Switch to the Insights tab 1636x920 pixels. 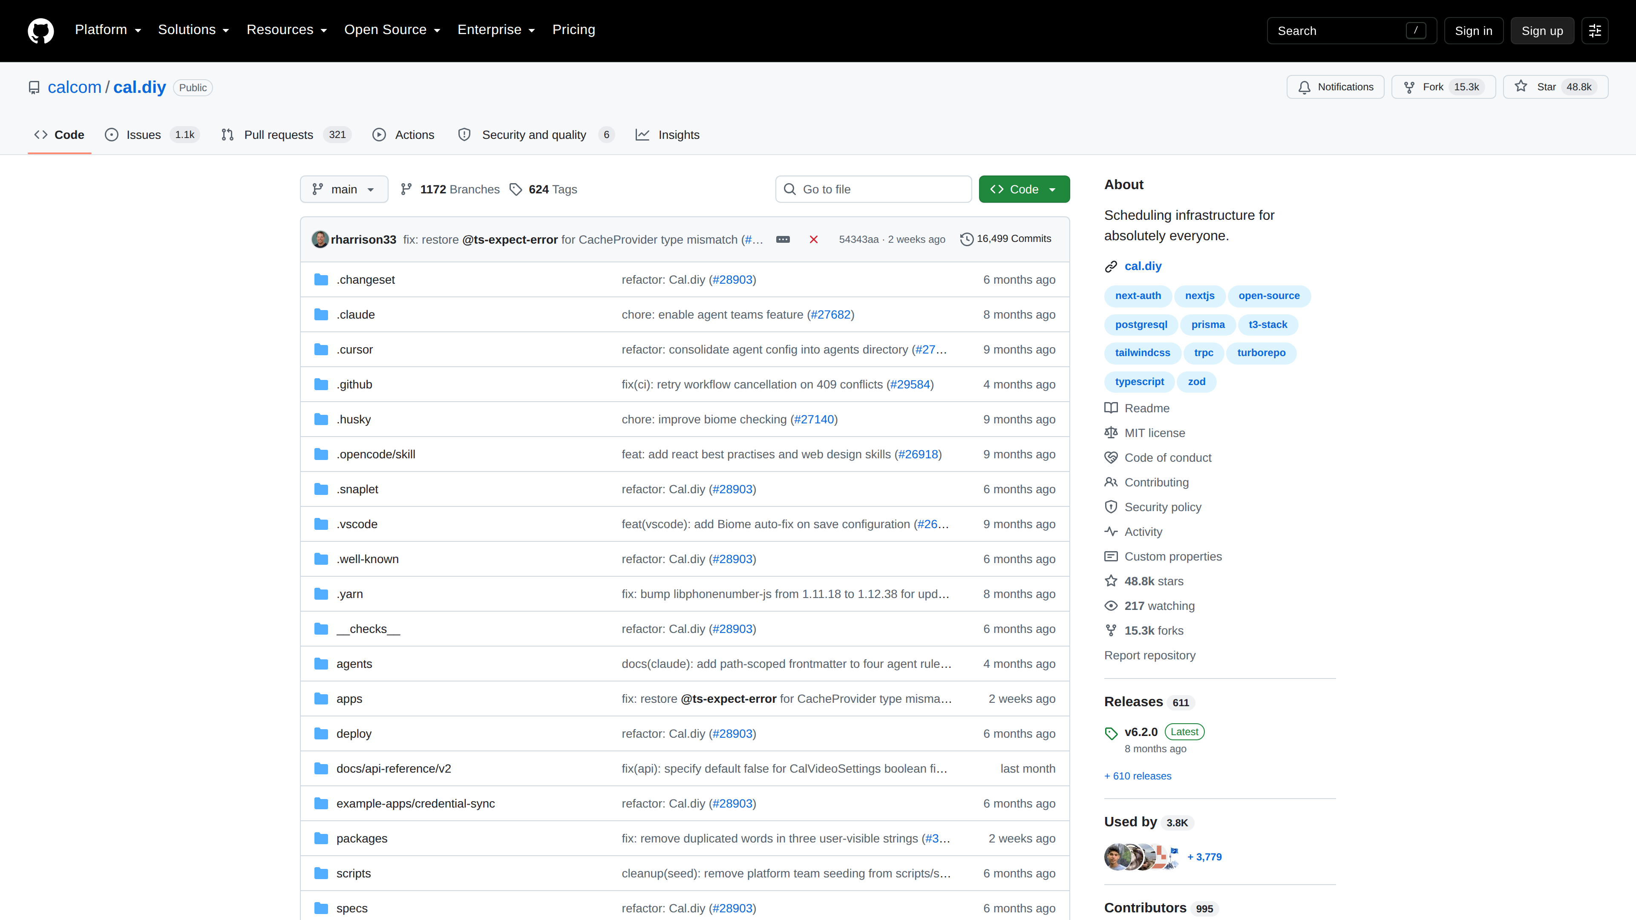pos(668,135)
